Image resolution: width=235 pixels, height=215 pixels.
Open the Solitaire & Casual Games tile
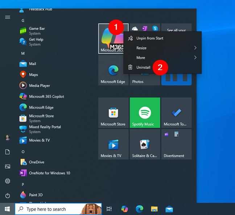click(145, 144)
